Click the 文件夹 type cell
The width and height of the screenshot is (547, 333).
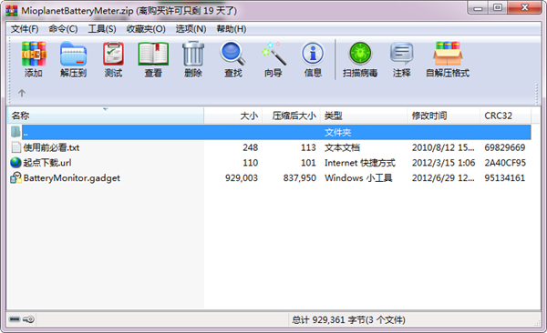(337, 132)
